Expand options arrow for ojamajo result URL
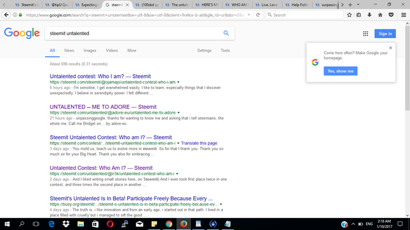The height and width of the screenshot is (230, 410). click(x=178, y=82)
